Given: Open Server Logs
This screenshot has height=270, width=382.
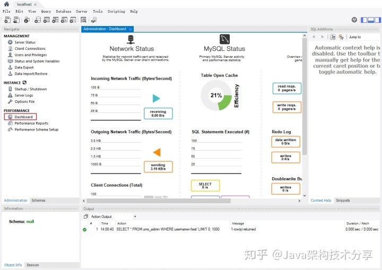Looking at the screenshot, I should point(24,95).
